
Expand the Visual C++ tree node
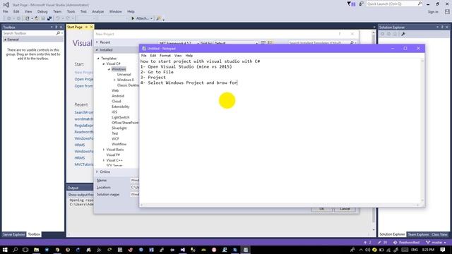click(104, 160)
